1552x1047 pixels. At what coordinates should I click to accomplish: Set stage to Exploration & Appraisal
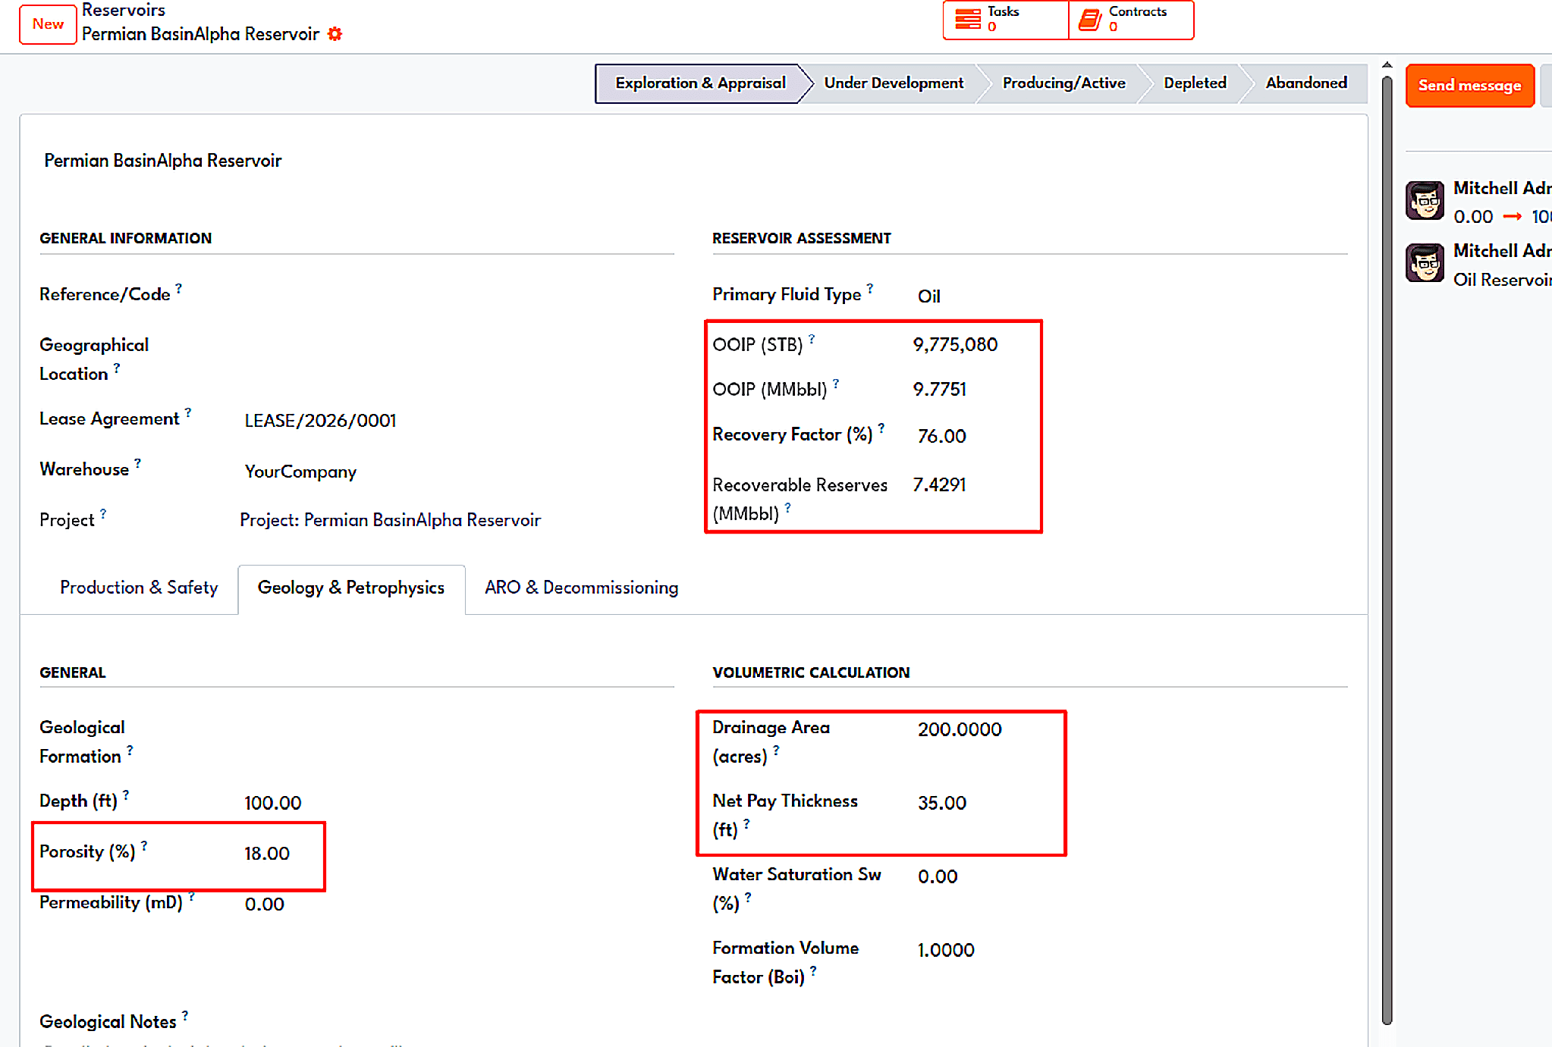coord(699,83)
